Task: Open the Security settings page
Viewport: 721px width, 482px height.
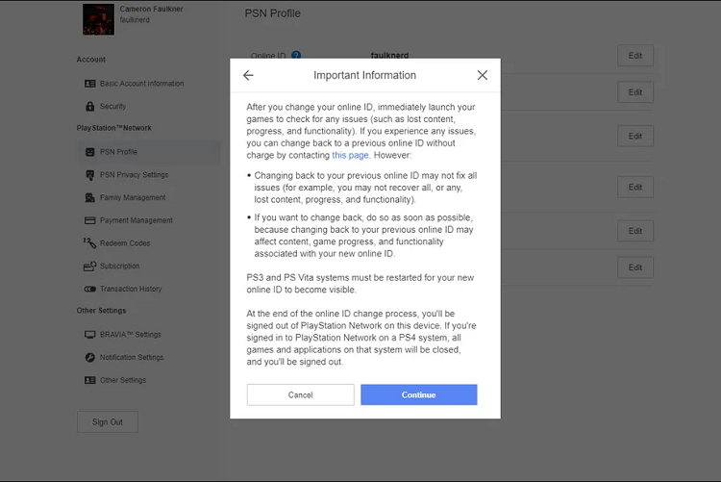Action: pyautogui.click(x=112, y=107)
